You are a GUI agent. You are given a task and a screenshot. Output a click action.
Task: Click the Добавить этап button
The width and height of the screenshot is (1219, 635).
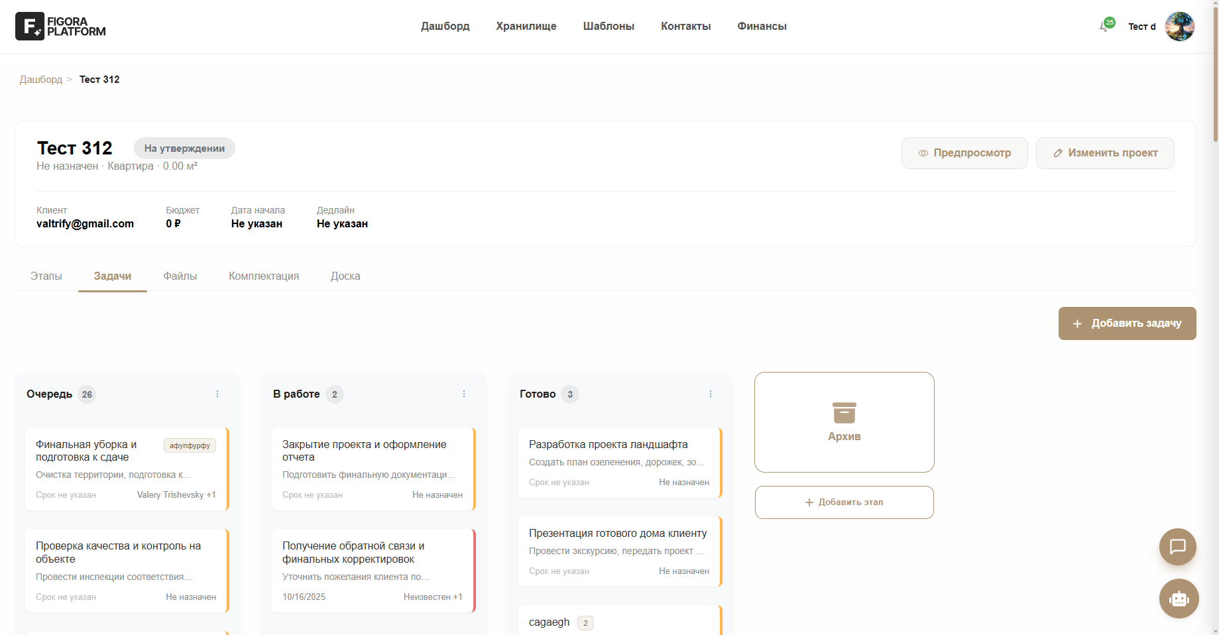844,502
